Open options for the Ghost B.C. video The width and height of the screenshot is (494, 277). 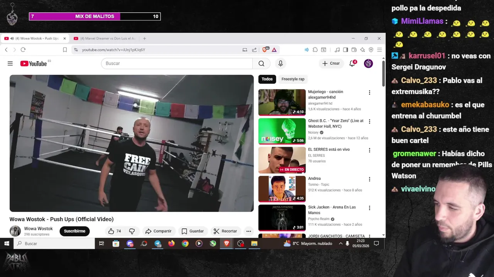coord(369,121)
